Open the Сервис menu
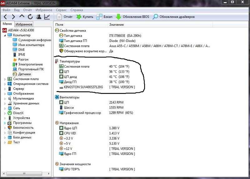Image resolution: width=250 pixels, height=179 pixels. (x=61, y=10)
